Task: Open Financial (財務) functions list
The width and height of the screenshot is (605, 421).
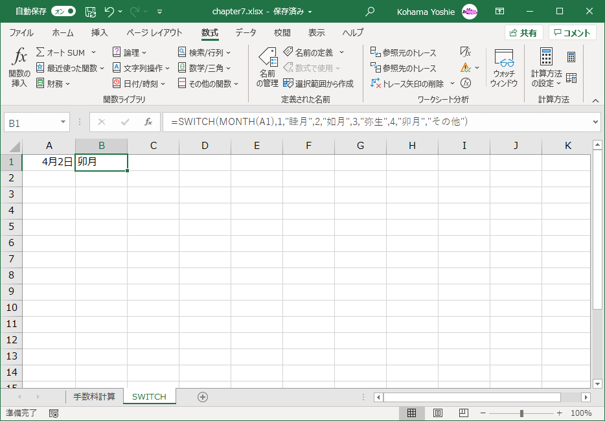Action: [x=53, y=84]
